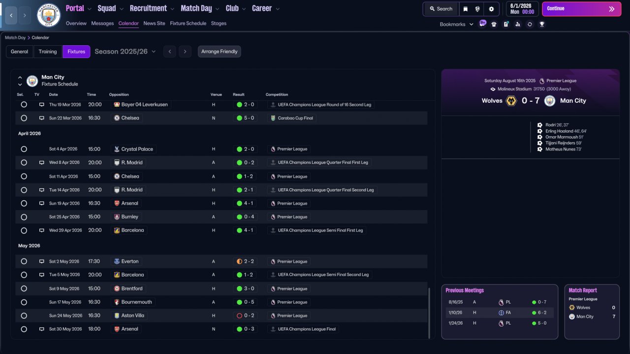Viewport: 630px width, 354px height.
Task: Select the Aston Villa fixture radio button
Action: (24, 316)
